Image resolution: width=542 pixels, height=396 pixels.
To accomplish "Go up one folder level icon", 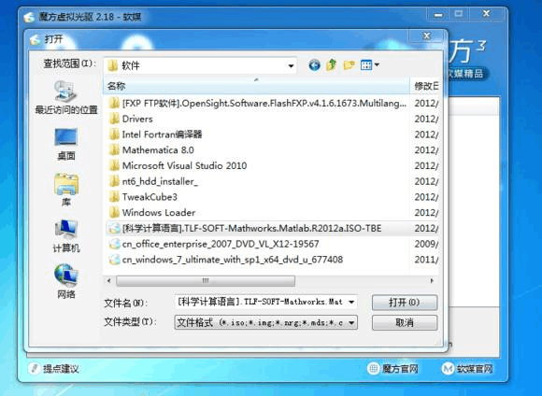I will [332, 64].
